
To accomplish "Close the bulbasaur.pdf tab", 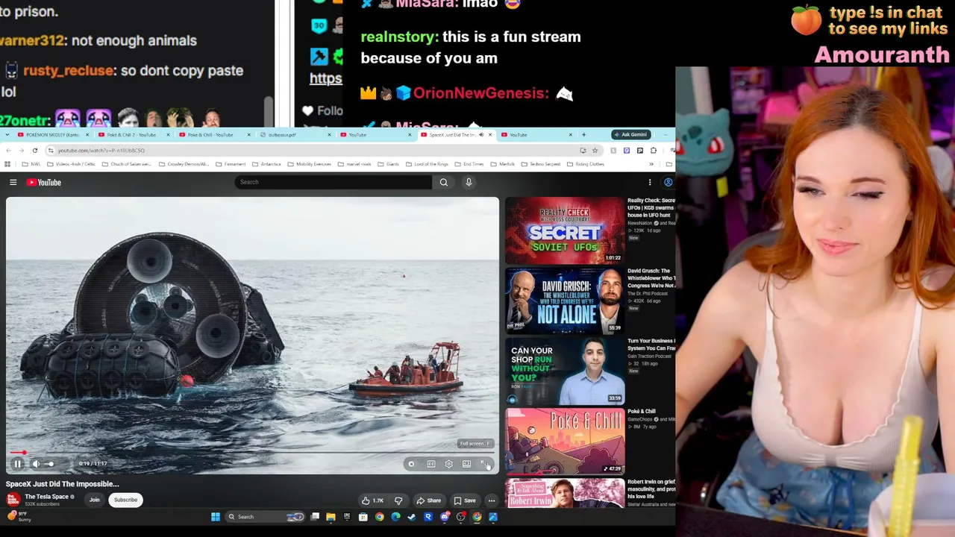I will point(329,135).
